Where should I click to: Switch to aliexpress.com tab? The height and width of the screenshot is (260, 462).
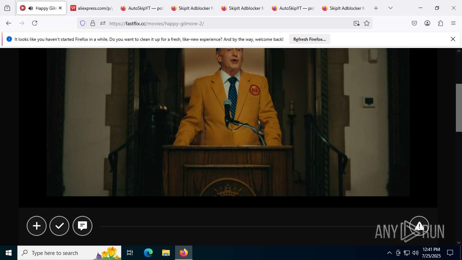coord(92,8)
